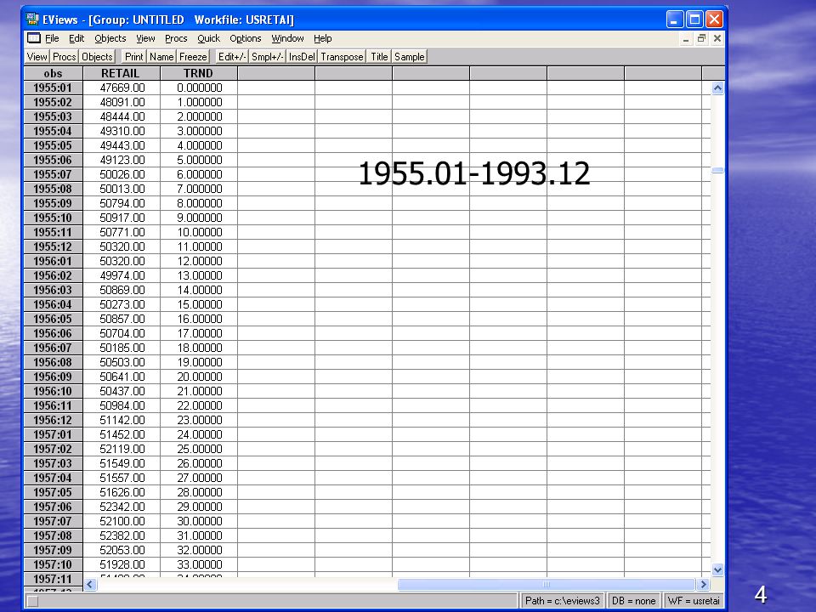
Task: Click the Name button
Action: pyautogui.click(x=161, y=57)
